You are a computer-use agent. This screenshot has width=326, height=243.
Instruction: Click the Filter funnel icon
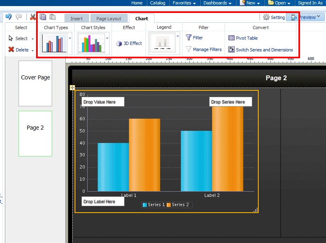189,37
